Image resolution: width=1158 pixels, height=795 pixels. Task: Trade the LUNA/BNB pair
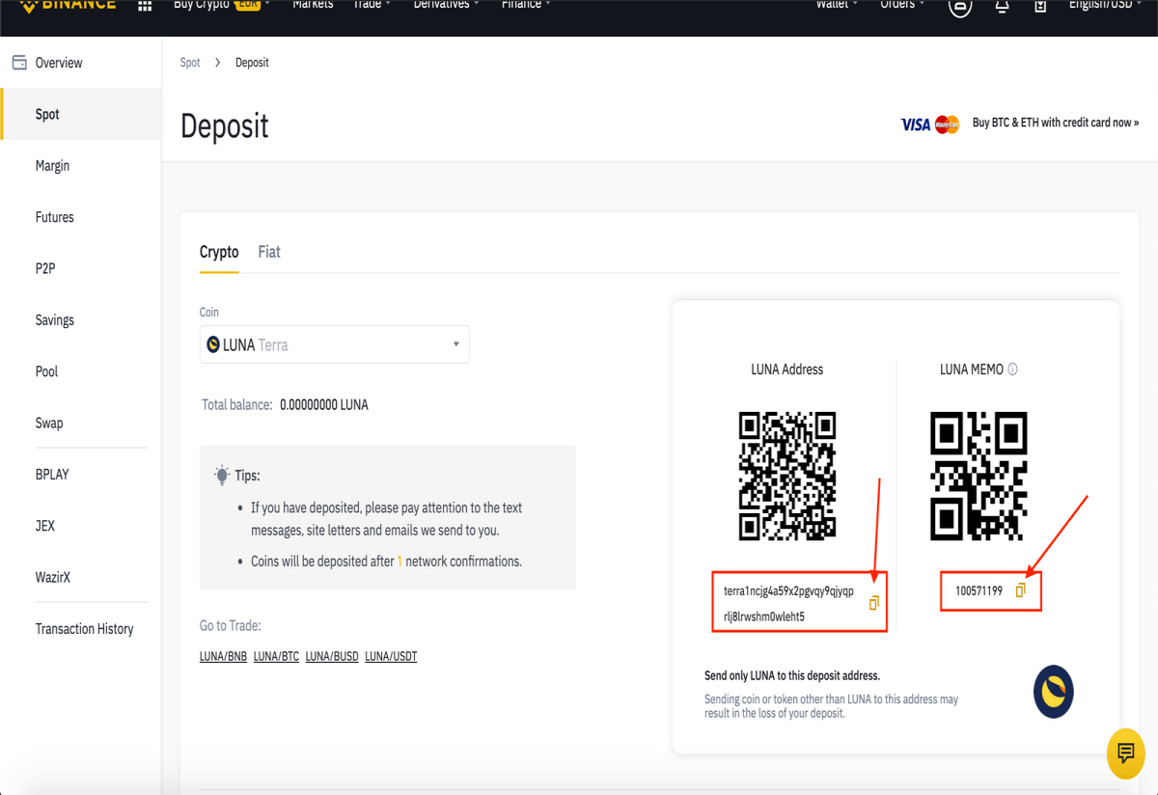click(x=223, y=657)
